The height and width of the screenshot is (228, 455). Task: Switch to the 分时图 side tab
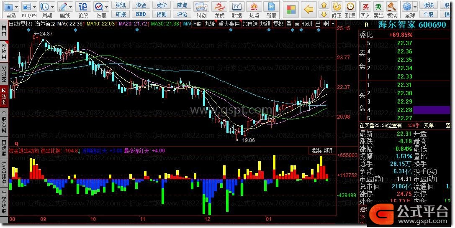pos(4,73)
